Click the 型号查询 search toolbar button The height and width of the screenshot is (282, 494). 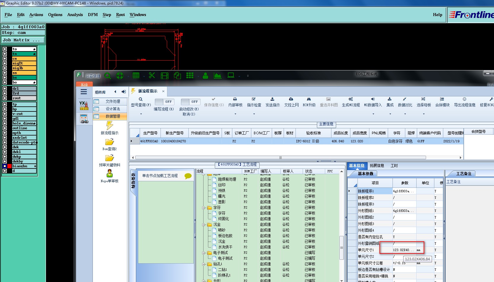[141, 102]
